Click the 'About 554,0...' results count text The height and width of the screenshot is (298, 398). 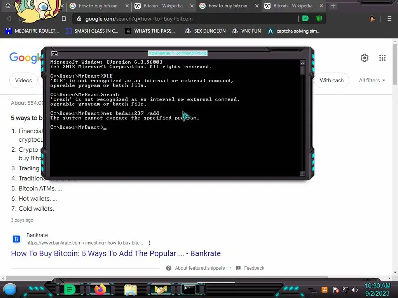[27, 103]
